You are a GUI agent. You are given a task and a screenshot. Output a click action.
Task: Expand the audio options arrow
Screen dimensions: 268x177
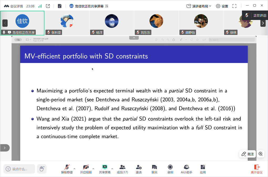point(74,169)
